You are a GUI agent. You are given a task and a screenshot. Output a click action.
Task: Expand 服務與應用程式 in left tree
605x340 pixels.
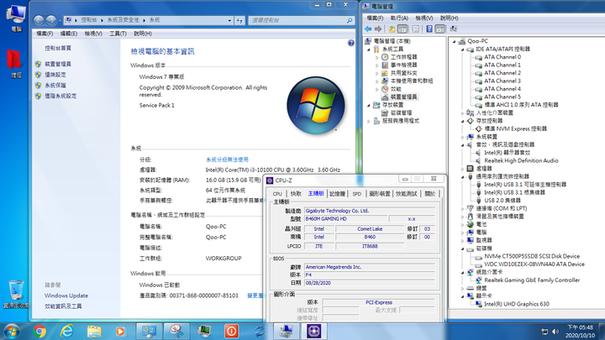click(x=369, y=121)
